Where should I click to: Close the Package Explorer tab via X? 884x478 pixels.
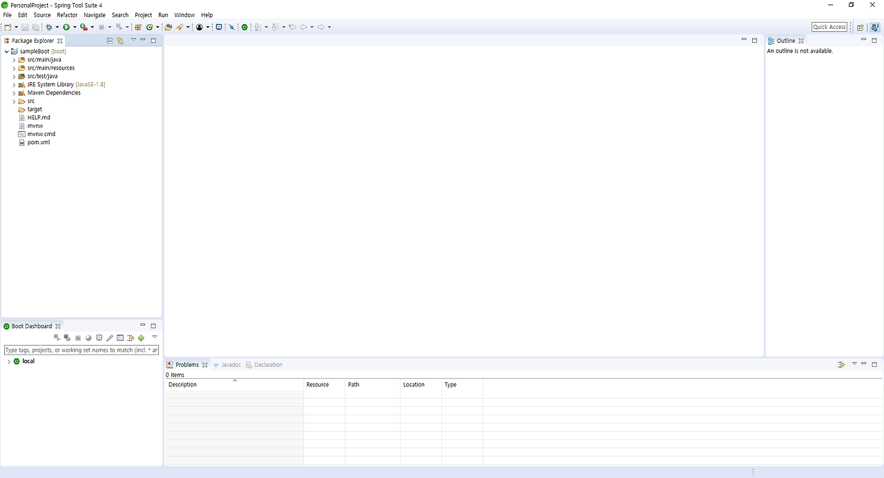coord(60,41)
